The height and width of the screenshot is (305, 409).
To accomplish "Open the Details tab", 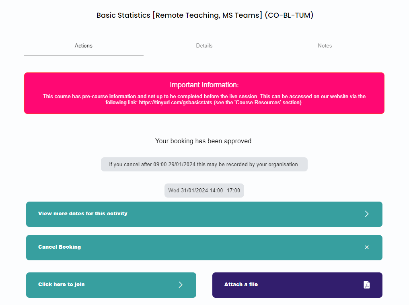I will pyautogui.click(x=204, y=46).
